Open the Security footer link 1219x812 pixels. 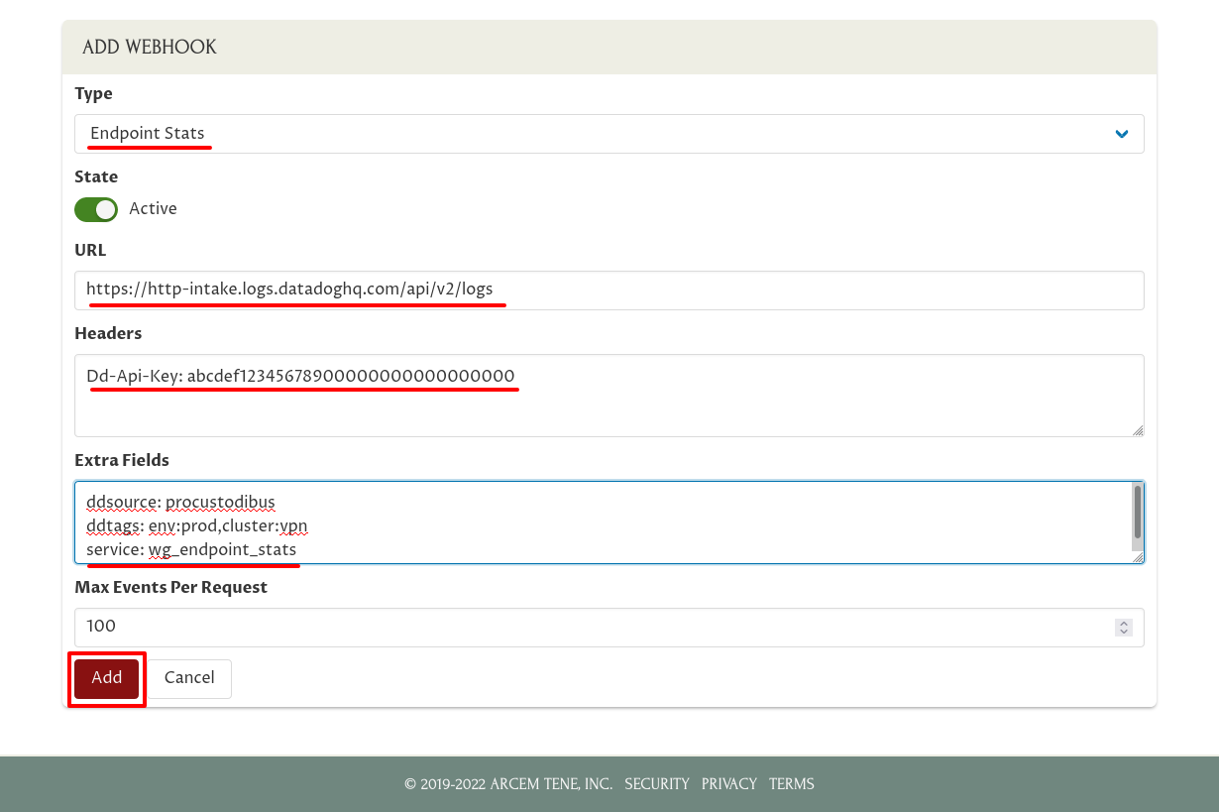click(x=657, y=784)
